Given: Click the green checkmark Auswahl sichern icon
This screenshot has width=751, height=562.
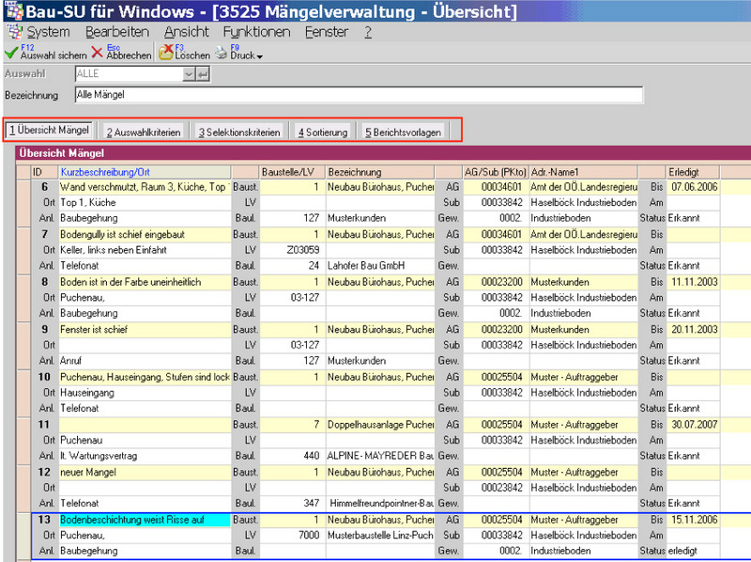Looking at the screenshot, I should (10, 54).
